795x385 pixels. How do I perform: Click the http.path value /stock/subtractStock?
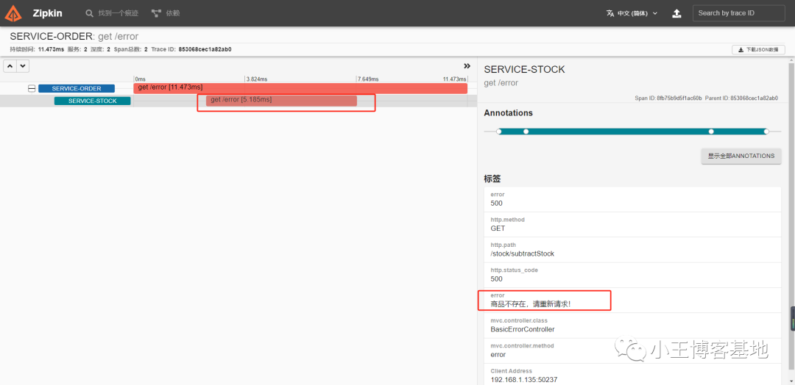(522, 253)
